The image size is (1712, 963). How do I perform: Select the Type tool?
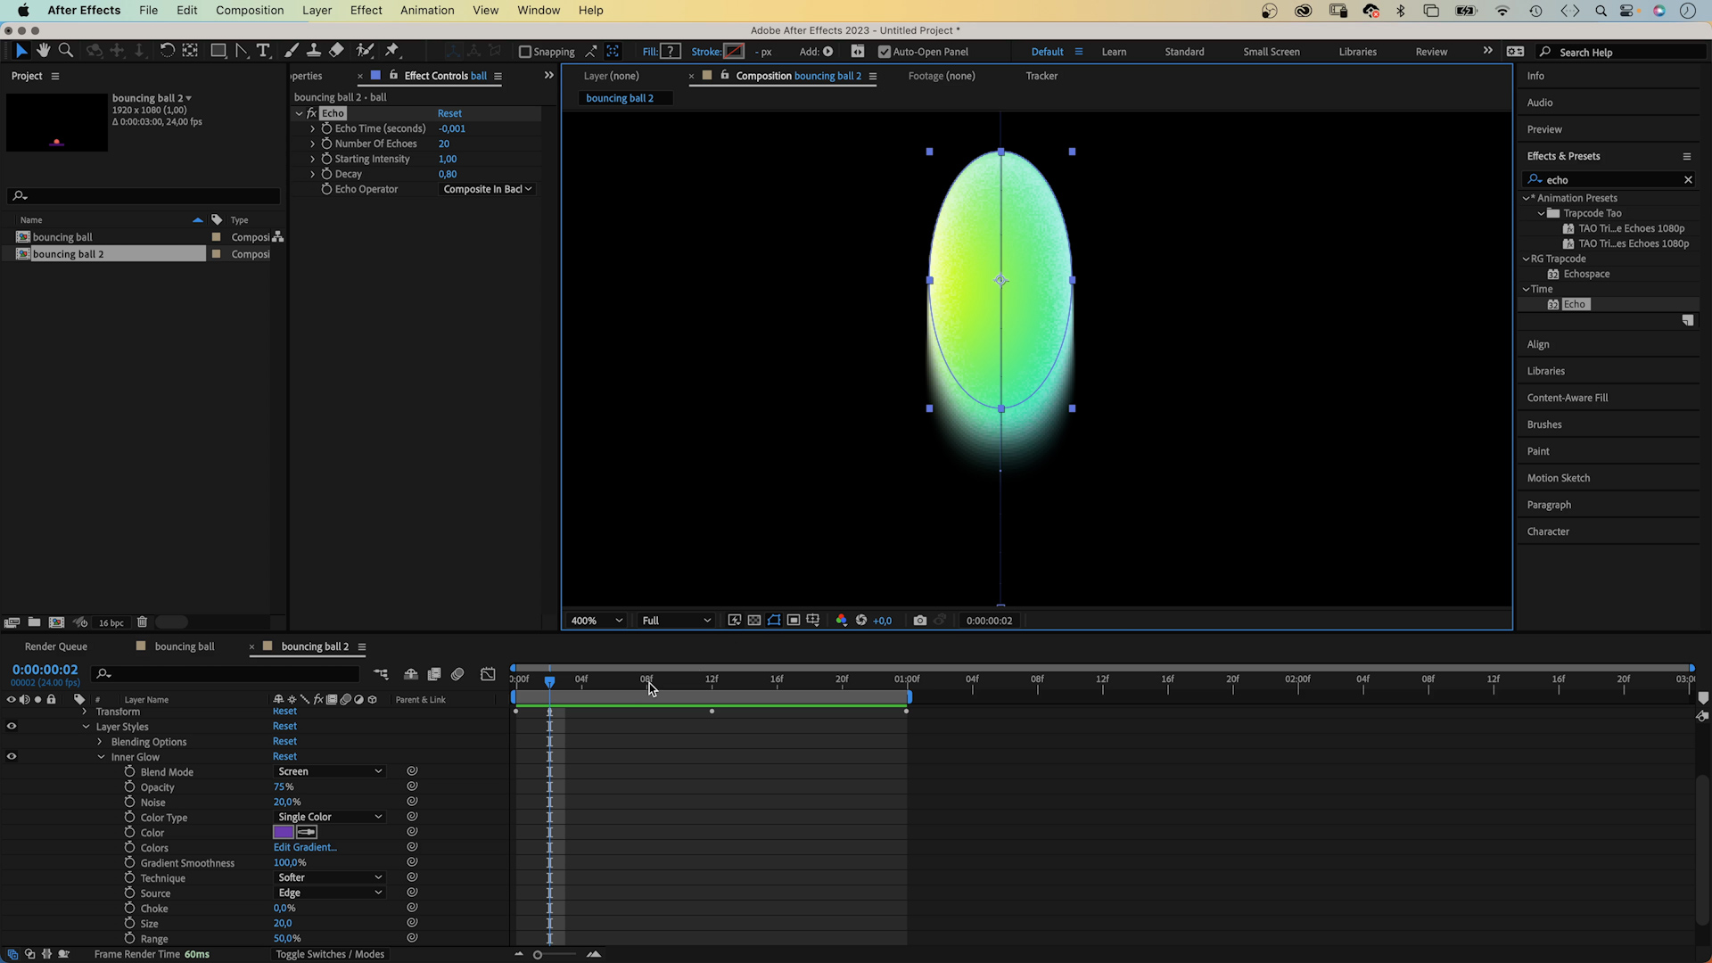coord(263,51)
